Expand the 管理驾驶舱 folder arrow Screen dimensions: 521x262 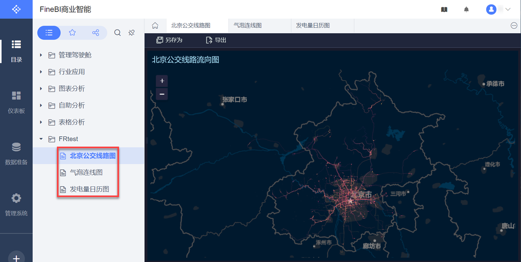tap(41, 55)
